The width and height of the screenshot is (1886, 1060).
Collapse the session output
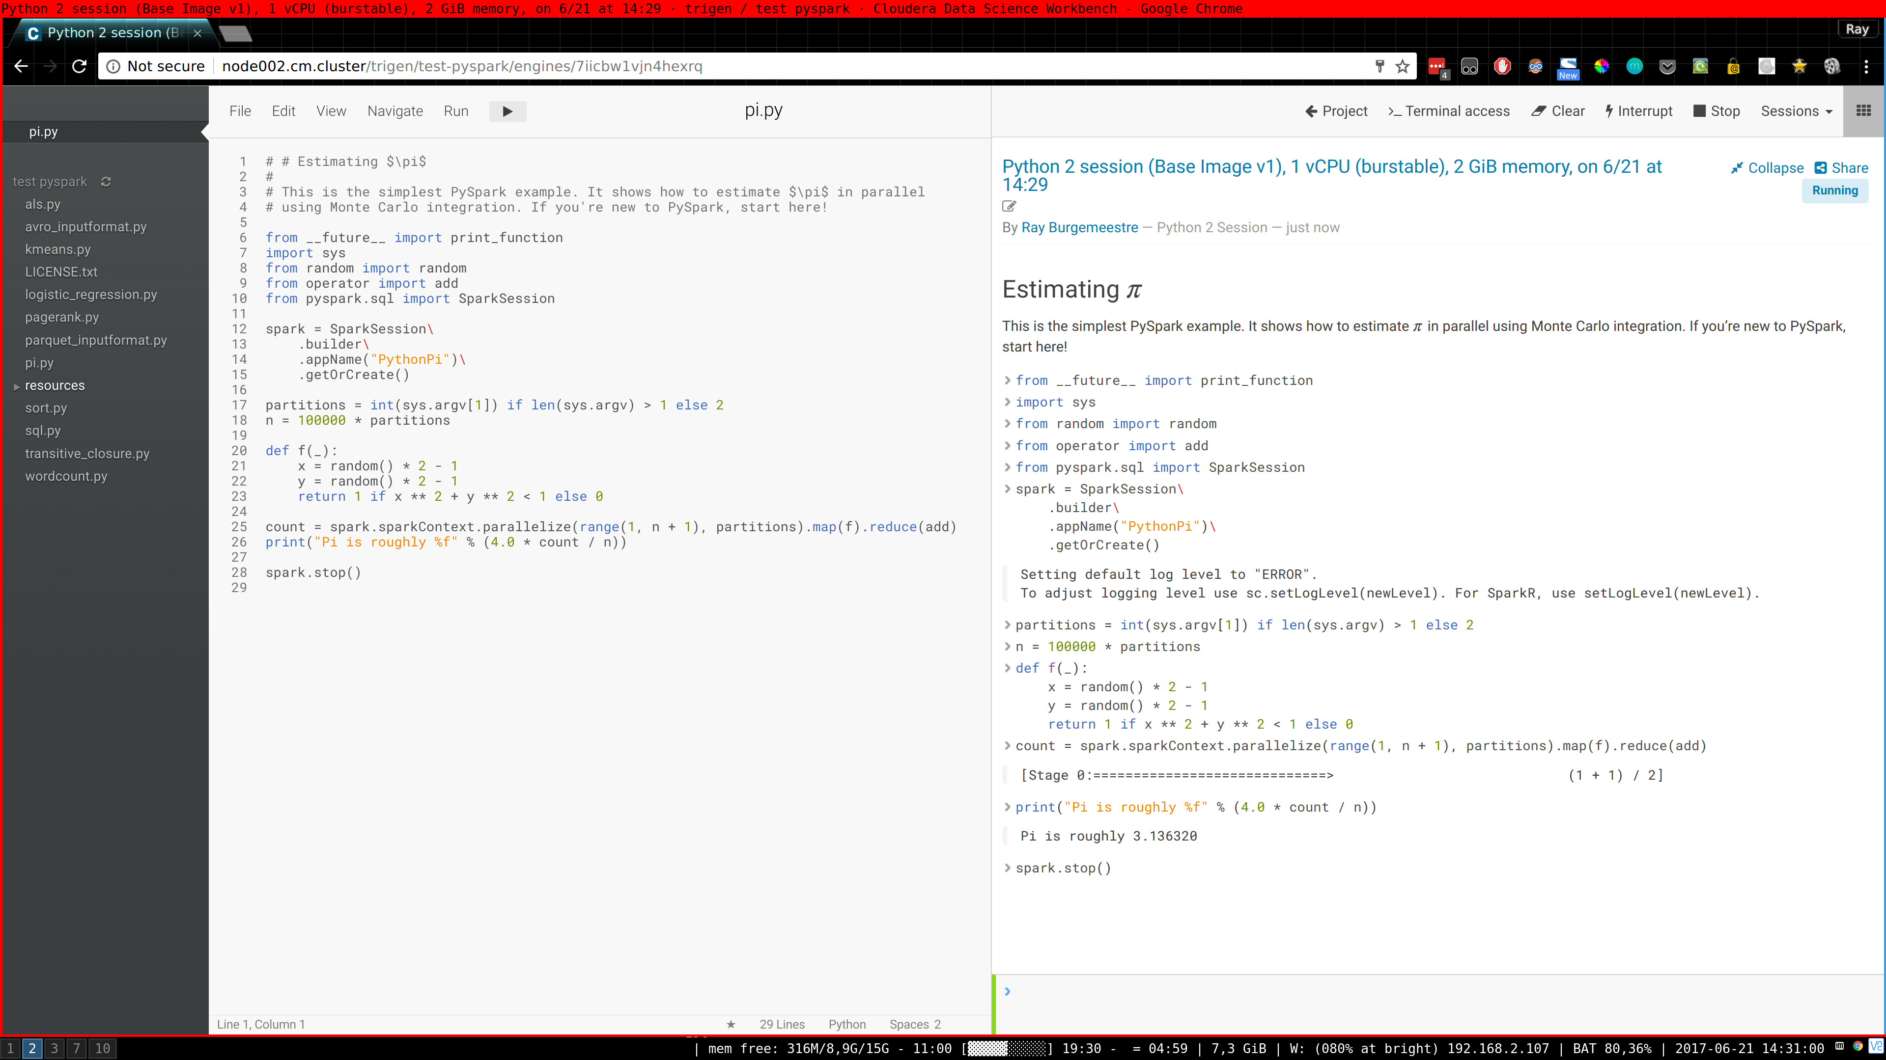[x=1768, y=168]
